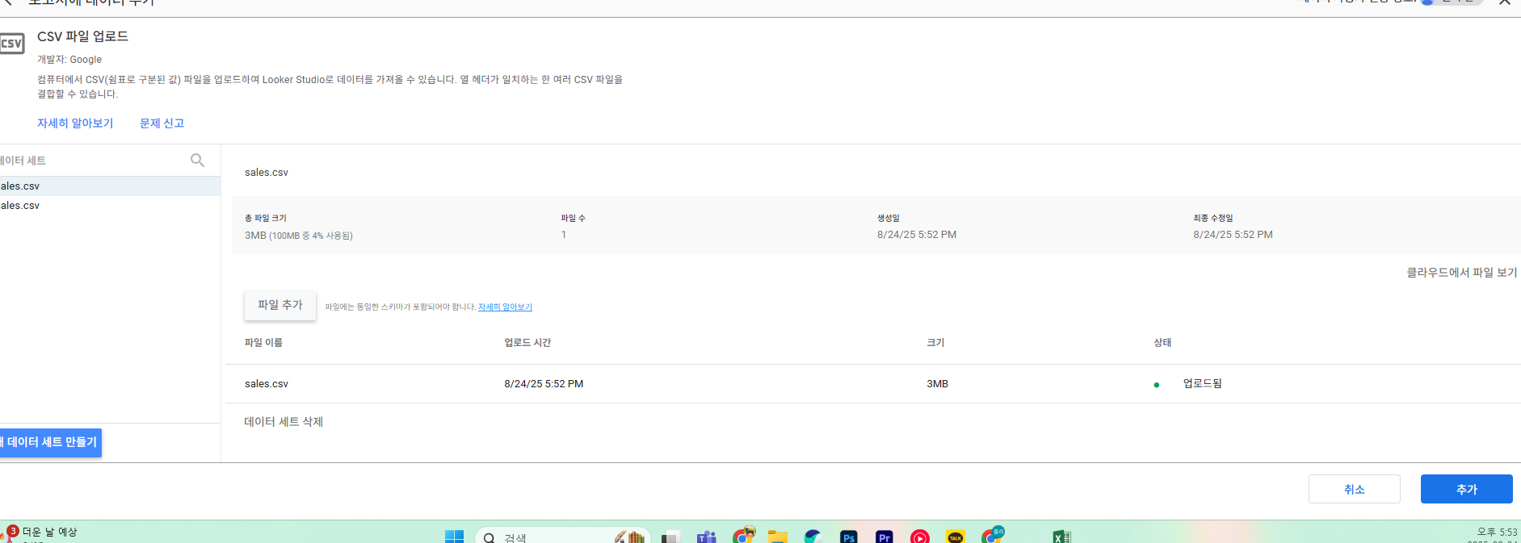This screenshot has height=543, width=1521.
Task: Click the 상태 column header
Action: click(x=1162, y=342)
